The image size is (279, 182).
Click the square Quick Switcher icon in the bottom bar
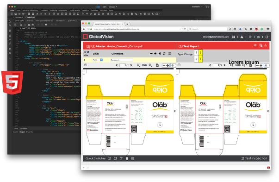point(115,158)
